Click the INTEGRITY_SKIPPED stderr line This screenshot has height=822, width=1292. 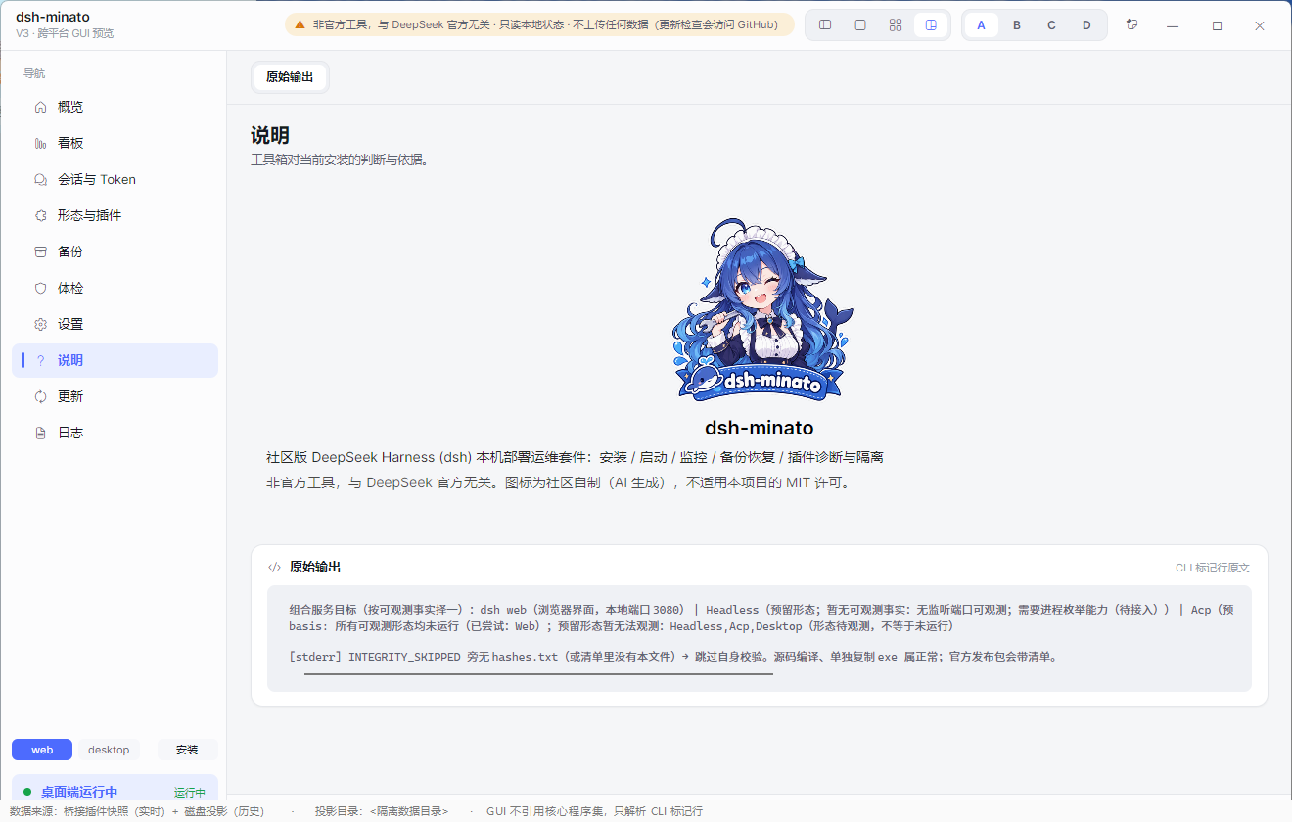673,657
